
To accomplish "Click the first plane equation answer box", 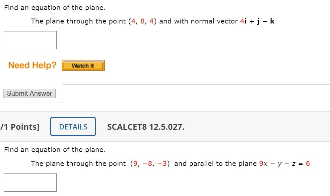I will click(x=30, y=40).
